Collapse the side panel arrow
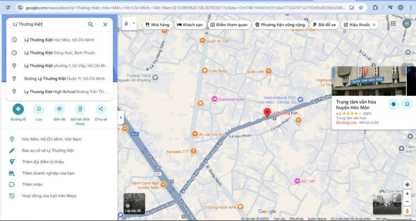Screen dimensions: 416x221 click(x=121, y=118)
